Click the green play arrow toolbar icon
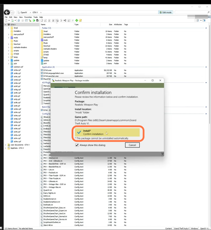The width and height of the screenshot is (211, 230). click(x=34, y=20)
